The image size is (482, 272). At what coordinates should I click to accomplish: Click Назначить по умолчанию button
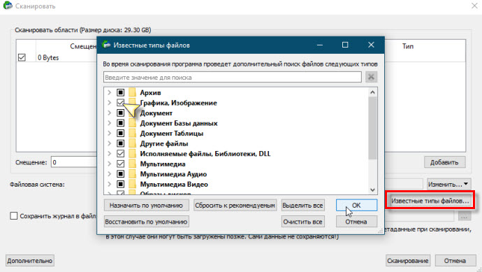click(x=146, y=206)
